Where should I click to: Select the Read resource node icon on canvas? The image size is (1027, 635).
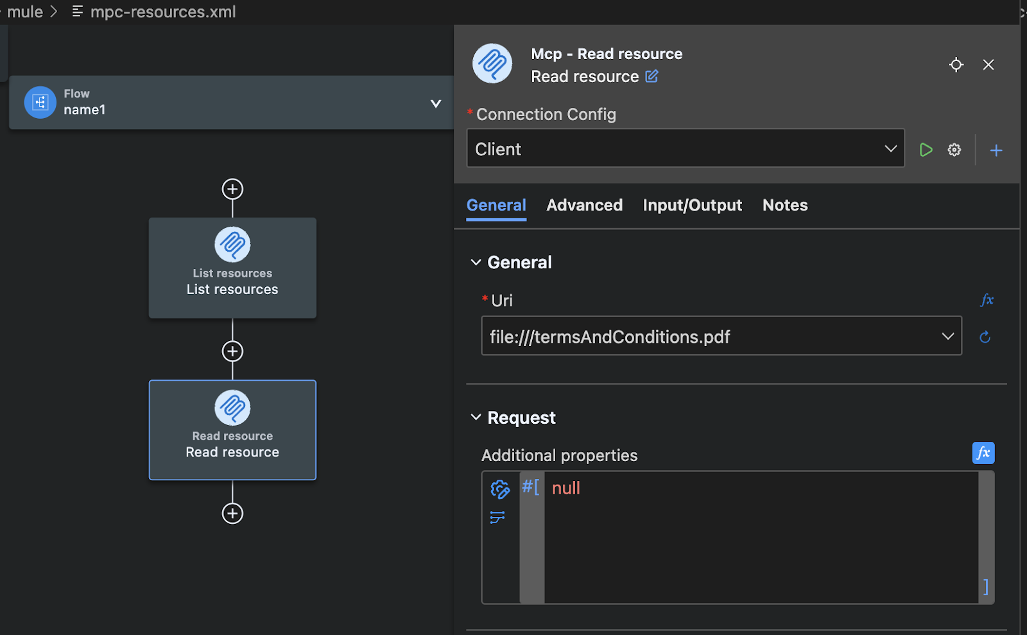point(232,408)
